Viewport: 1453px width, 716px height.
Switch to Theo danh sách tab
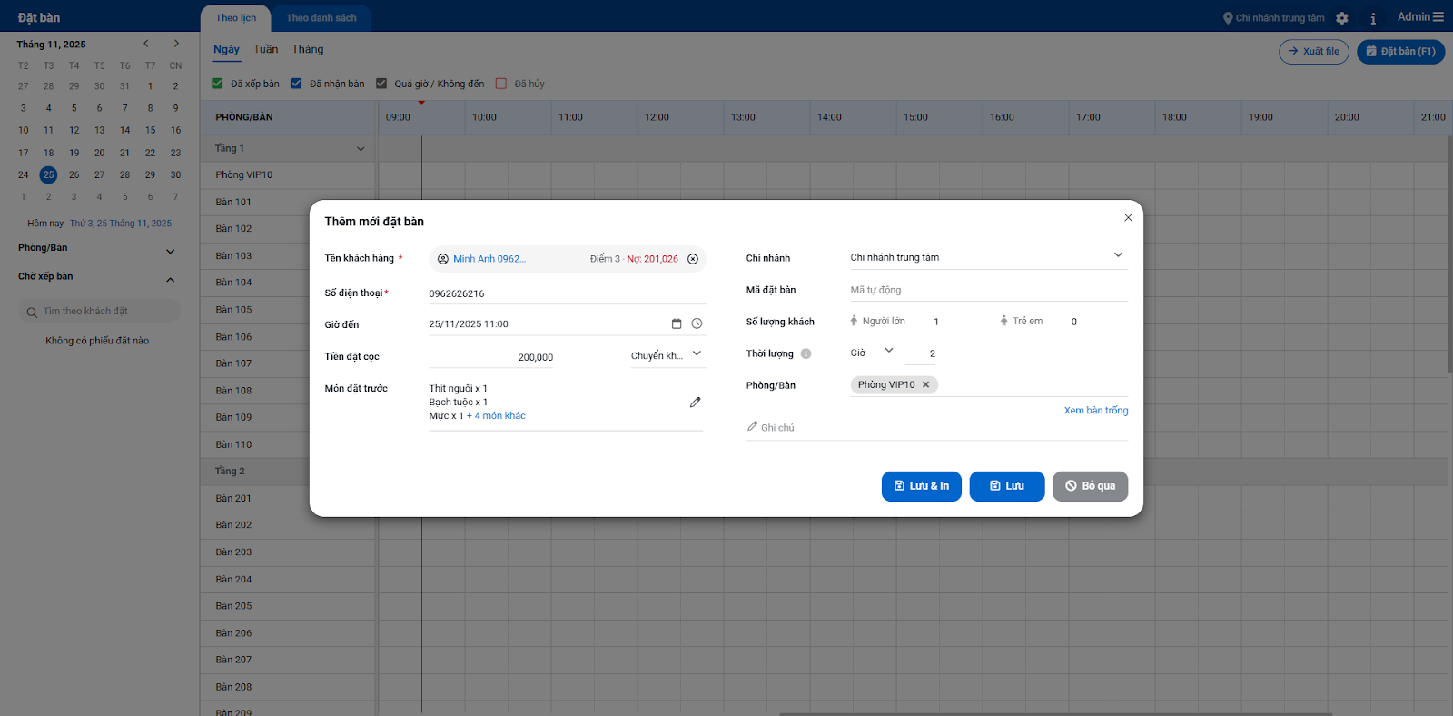pyautogui.click(x=321, y=18)
